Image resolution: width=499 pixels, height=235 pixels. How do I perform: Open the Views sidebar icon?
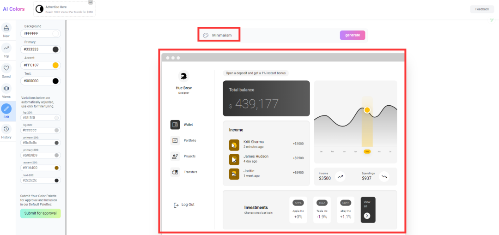tap(6, 88)
